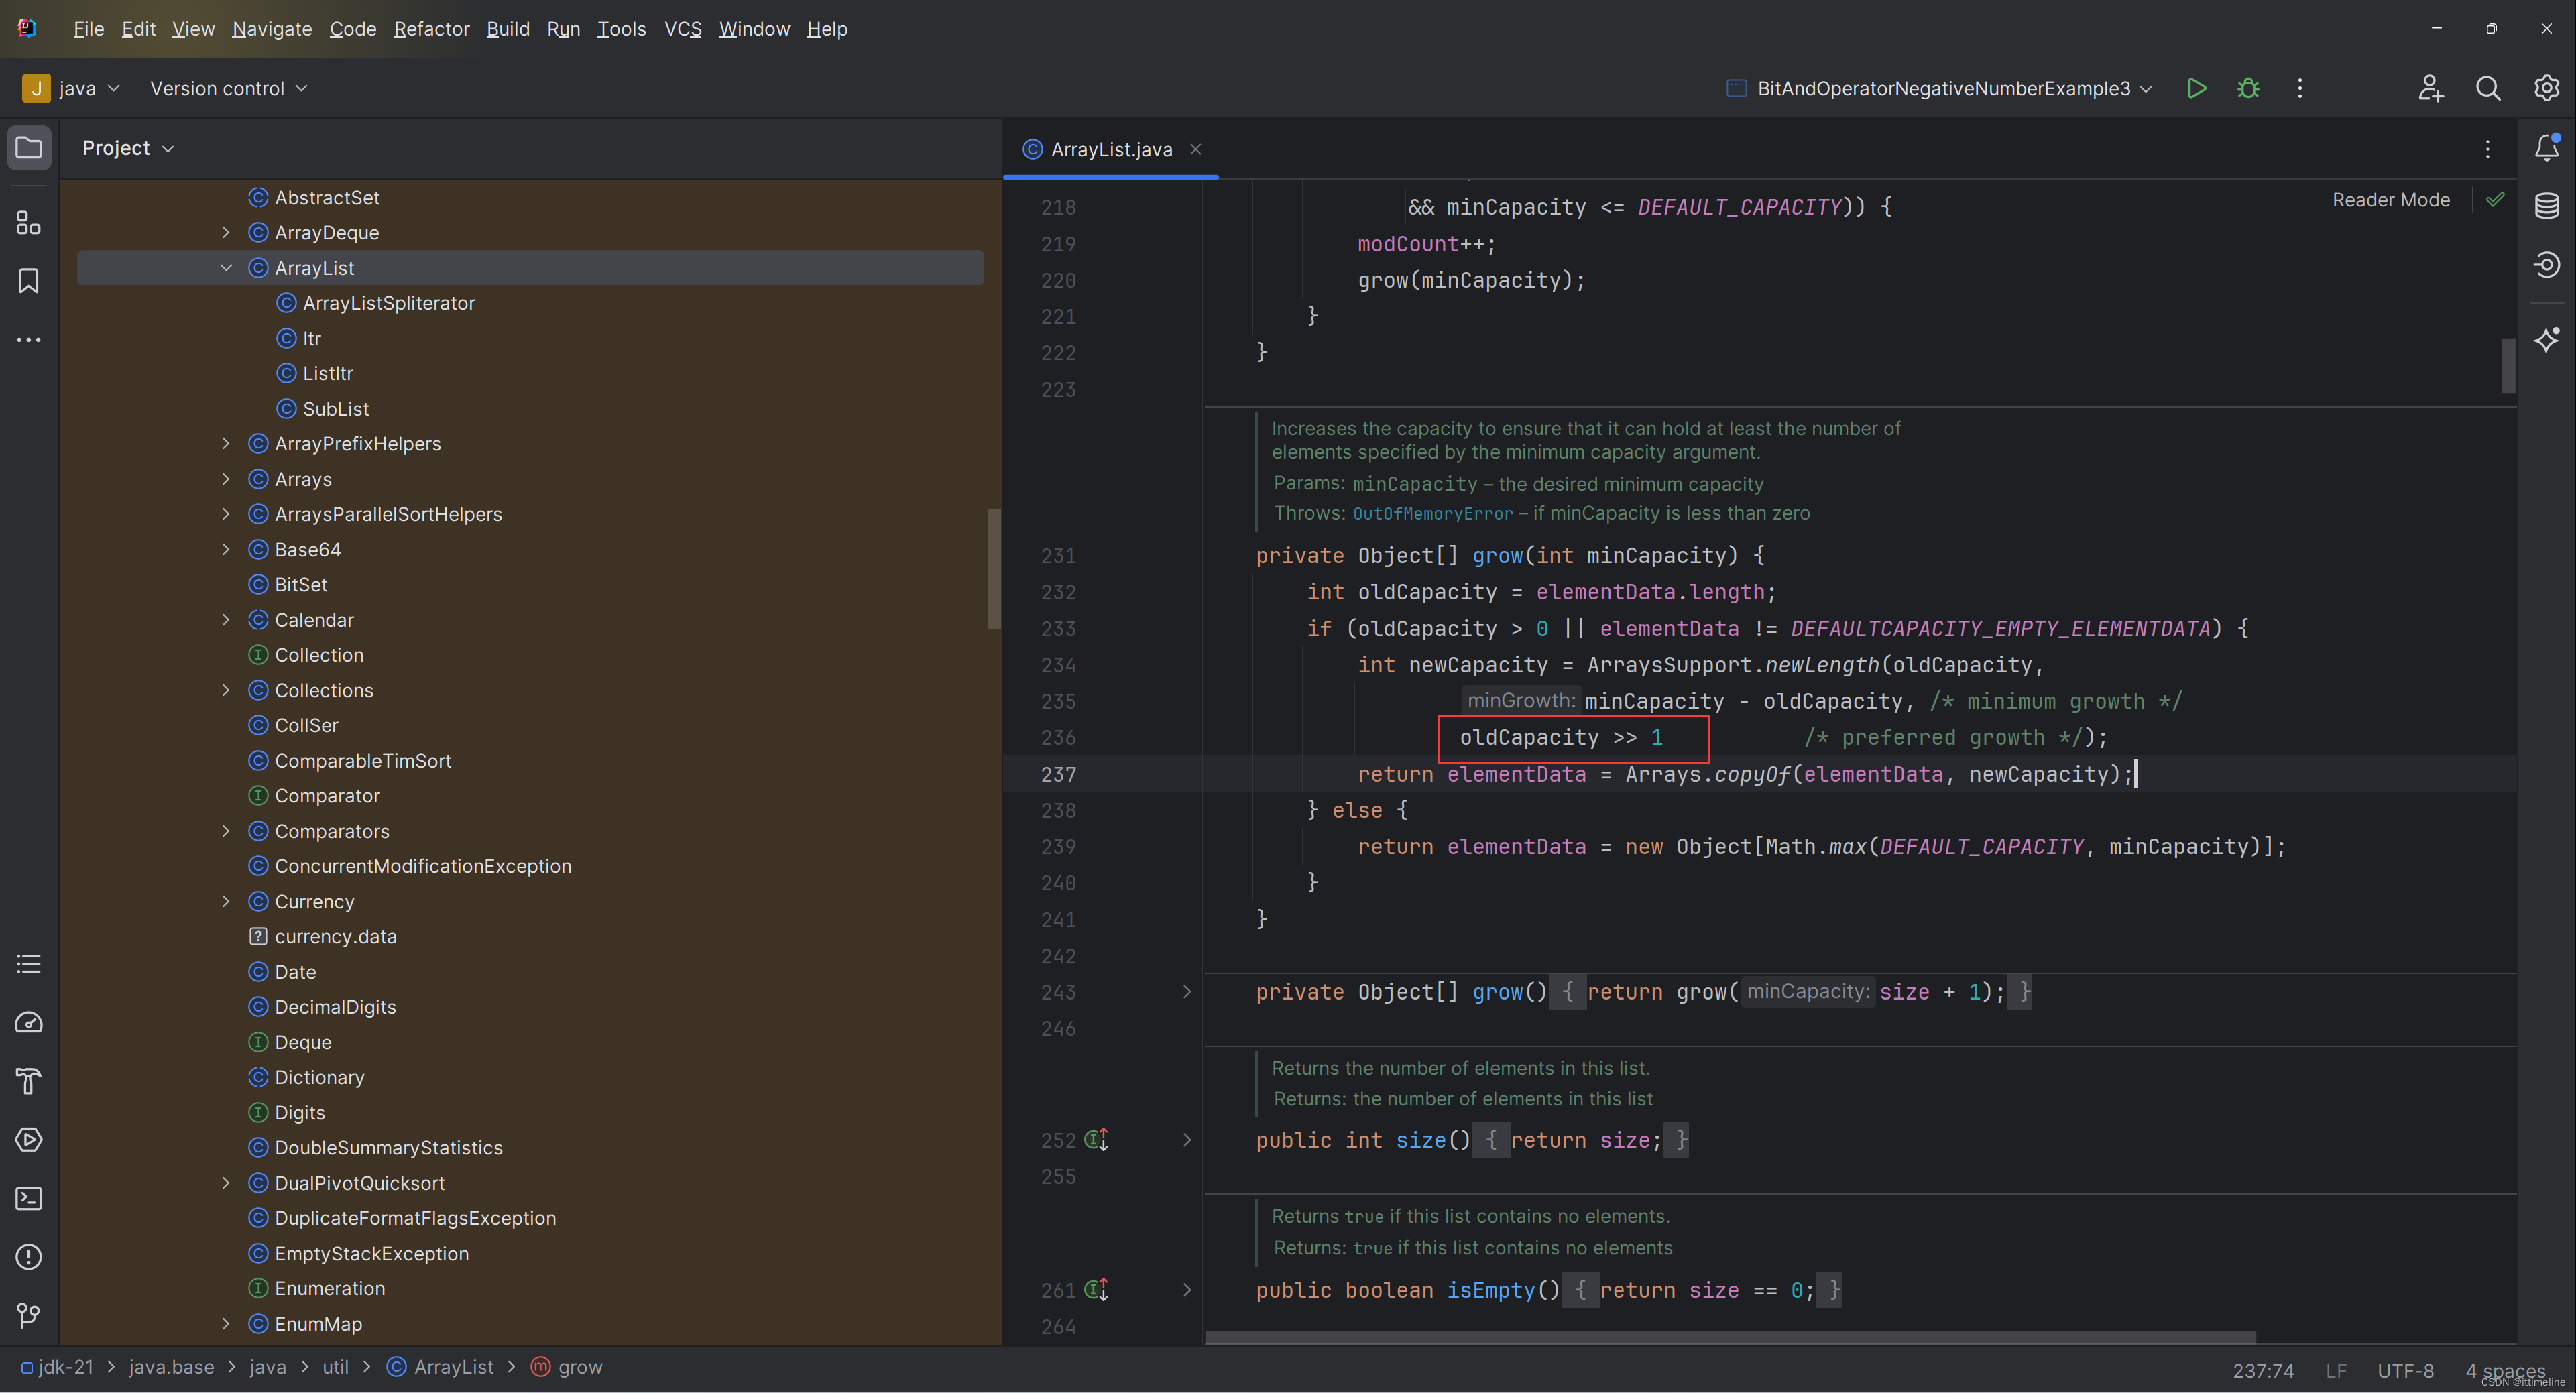Click OutOfMemoryError link in doc comment

click(1432, 514)
